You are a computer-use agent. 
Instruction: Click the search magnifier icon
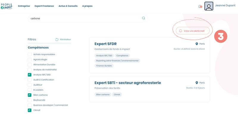point(143,18)
